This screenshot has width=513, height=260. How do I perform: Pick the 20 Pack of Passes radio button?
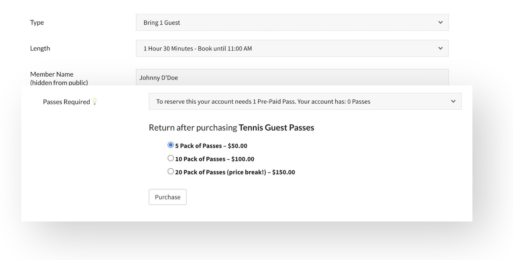click(171, 172)
